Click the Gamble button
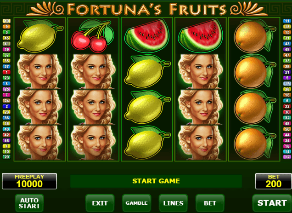292x213 pixels. (136, 203)
